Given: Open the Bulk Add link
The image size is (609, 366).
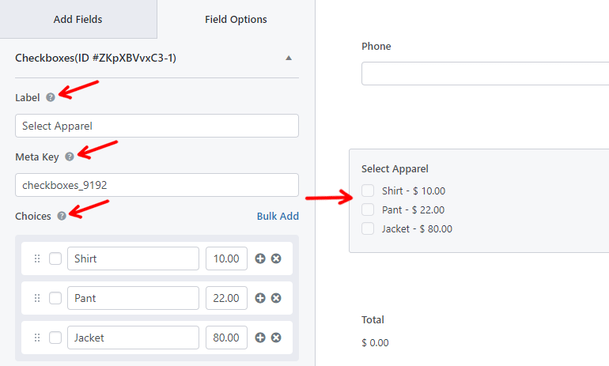Looking at the screenshot, I should pyautogui.click(x=278, y=216).
